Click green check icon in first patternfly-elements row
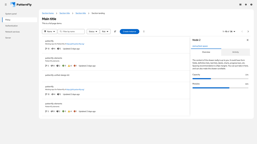The image size is (257, 144). pos(63,66)
